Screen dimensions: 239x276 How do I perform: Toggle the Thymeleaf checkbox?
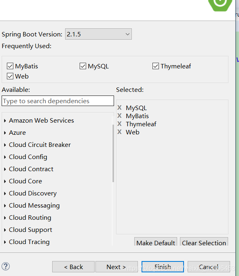tap(156, 66)
